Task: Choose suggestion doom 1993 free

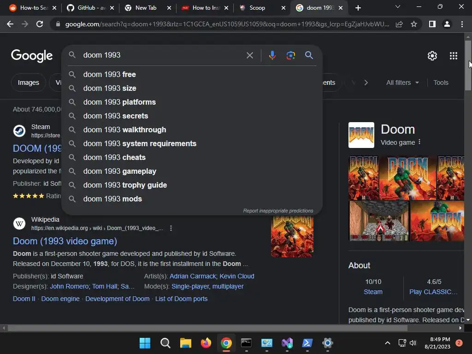Action: tap(192, 74)
